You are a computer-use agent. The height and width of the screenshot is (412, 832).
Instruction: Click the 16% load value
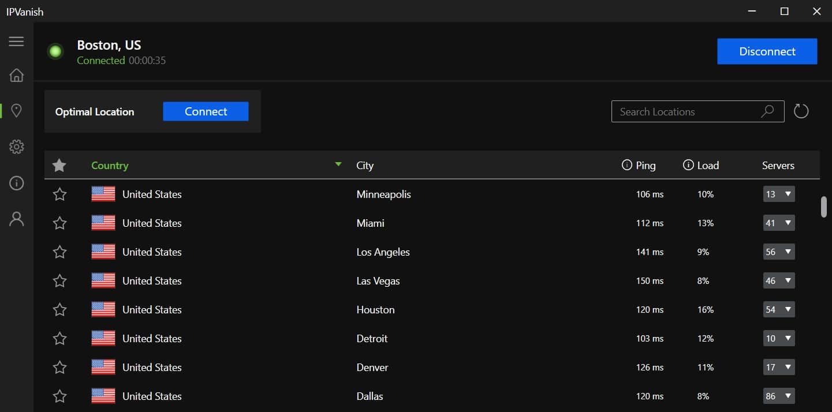(706, 310)
